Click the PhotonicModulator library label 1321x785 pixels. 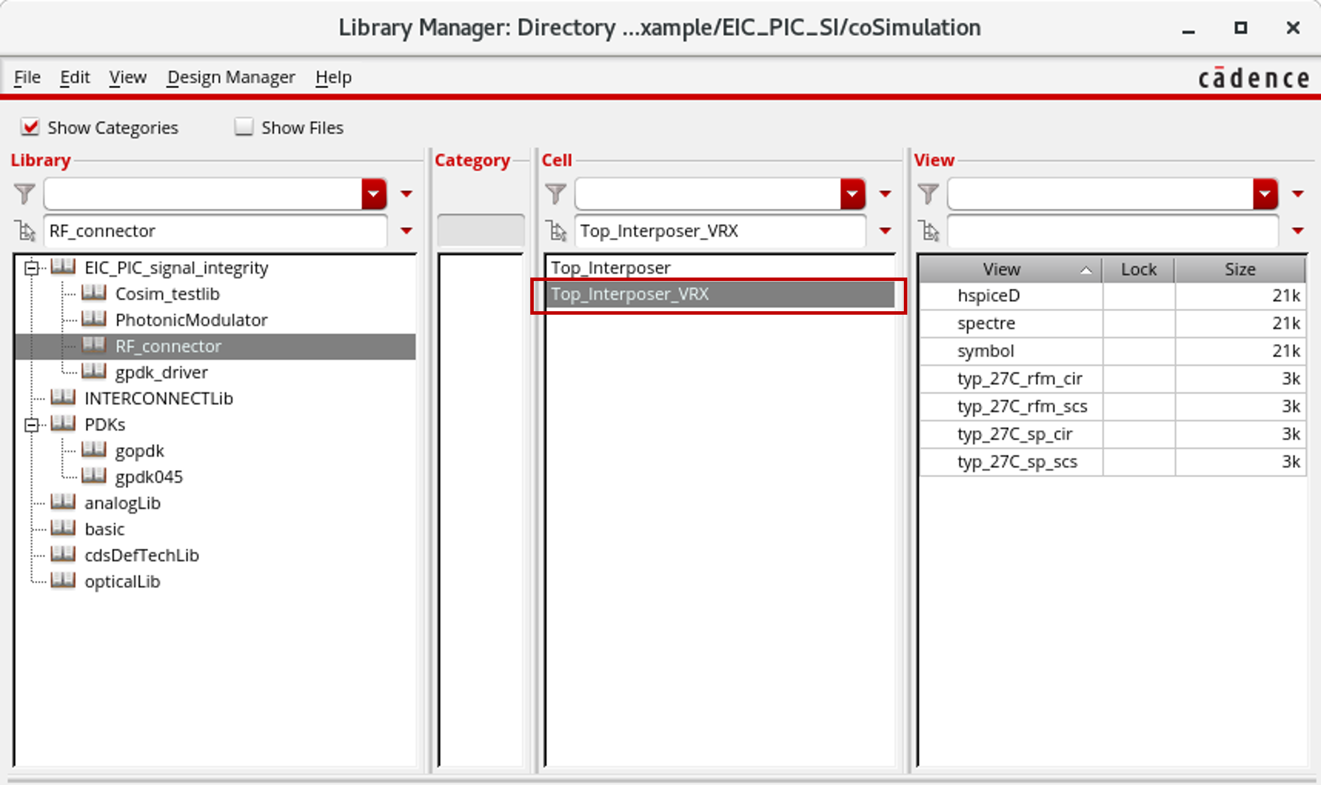pos(191,321)
